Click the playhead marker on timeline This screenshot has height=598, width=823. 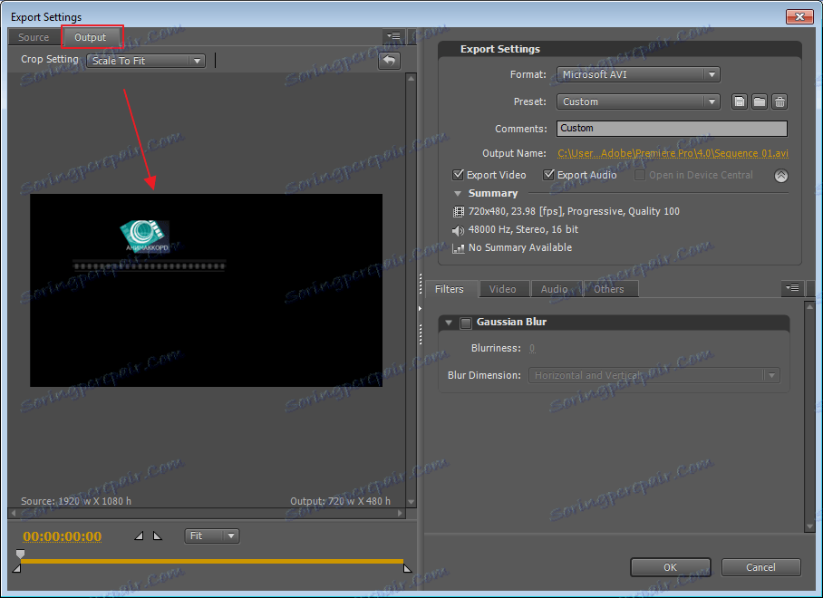pos(21,554)
